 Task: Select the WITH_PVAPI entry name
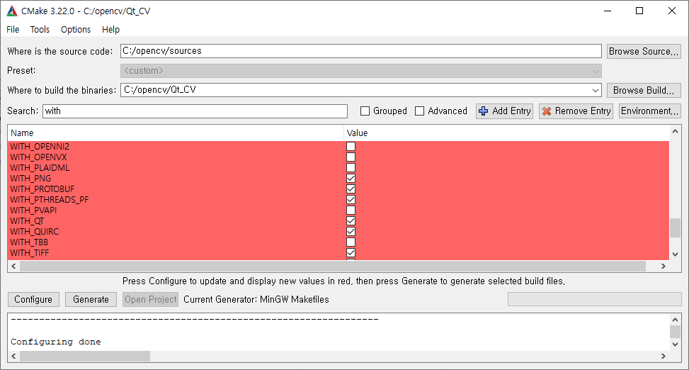33,211
